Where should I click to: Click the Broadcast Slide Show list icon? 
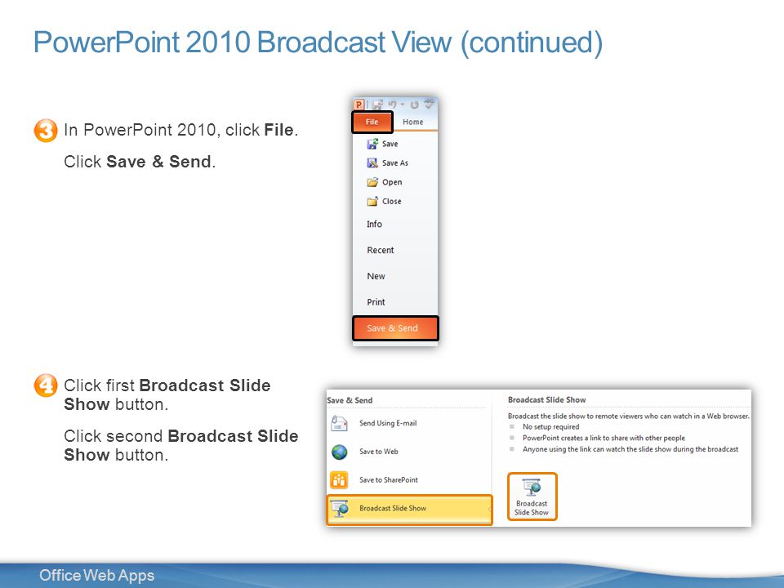[x=340, y=509]
